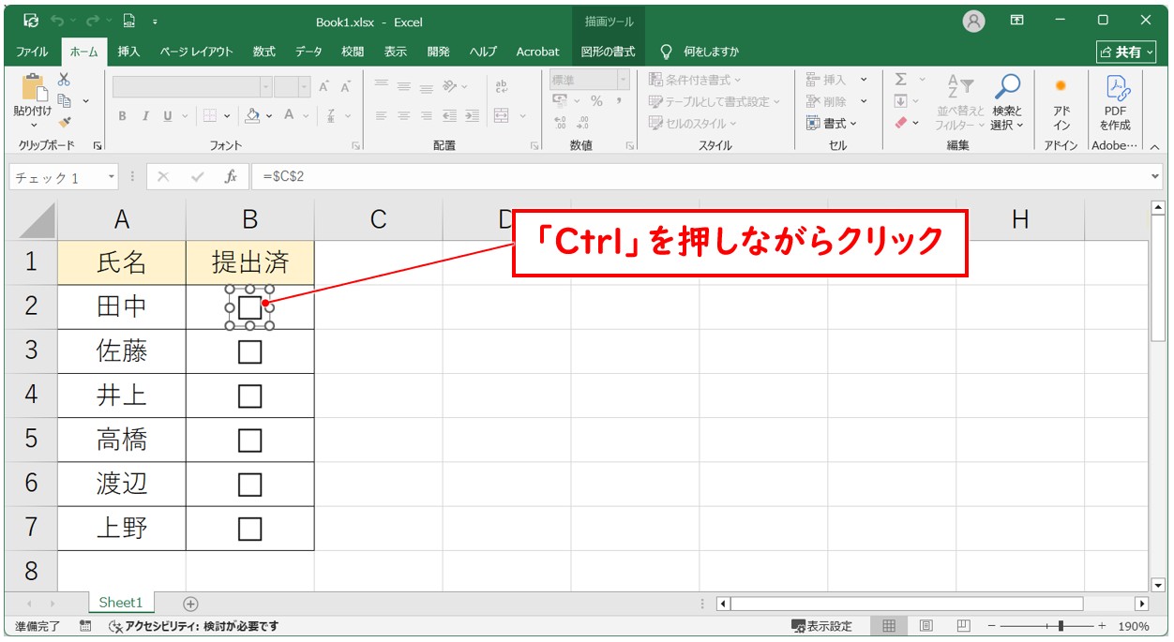The height and width of the screenshot is (642, 1174).
Task: Click the fx Insert Function icon
Action: (x=231, y=177)
